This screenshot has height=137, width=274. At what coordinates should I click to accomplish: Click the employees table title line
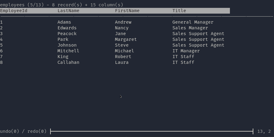pos(61,5)
